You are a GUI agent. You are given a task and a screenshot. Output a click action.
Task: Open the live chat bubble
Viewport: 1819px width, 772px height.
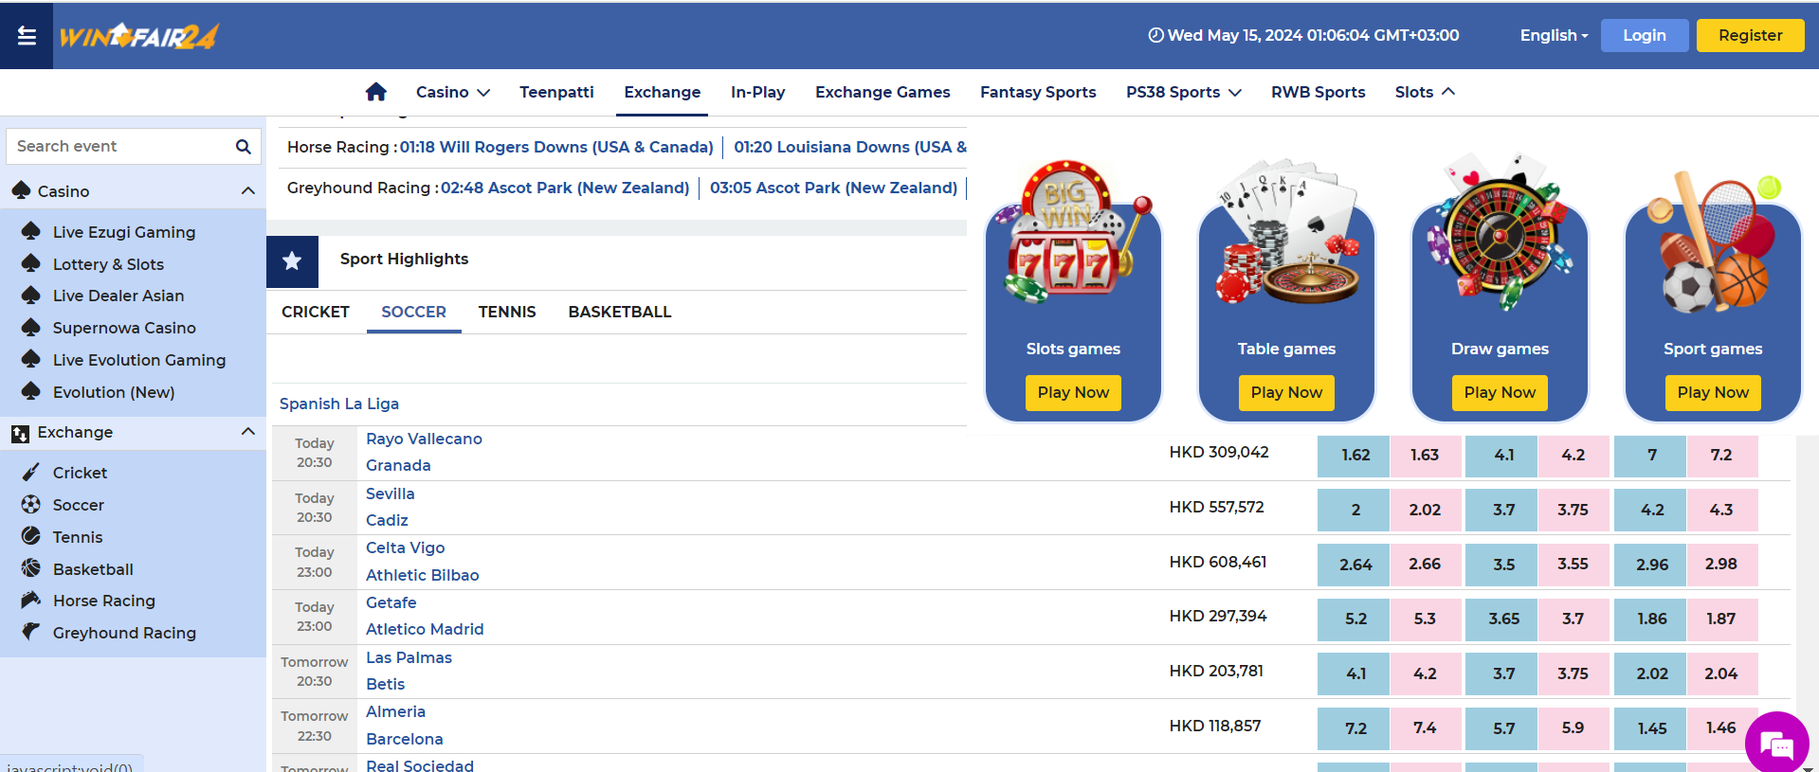(x=1776, y=744)
